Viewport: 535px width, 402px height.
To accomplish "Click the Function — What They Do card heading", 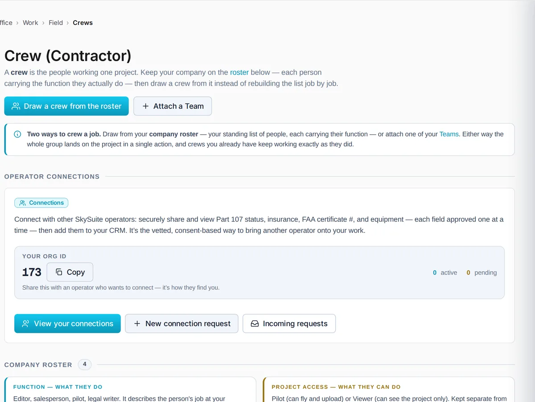I will 58,387.
